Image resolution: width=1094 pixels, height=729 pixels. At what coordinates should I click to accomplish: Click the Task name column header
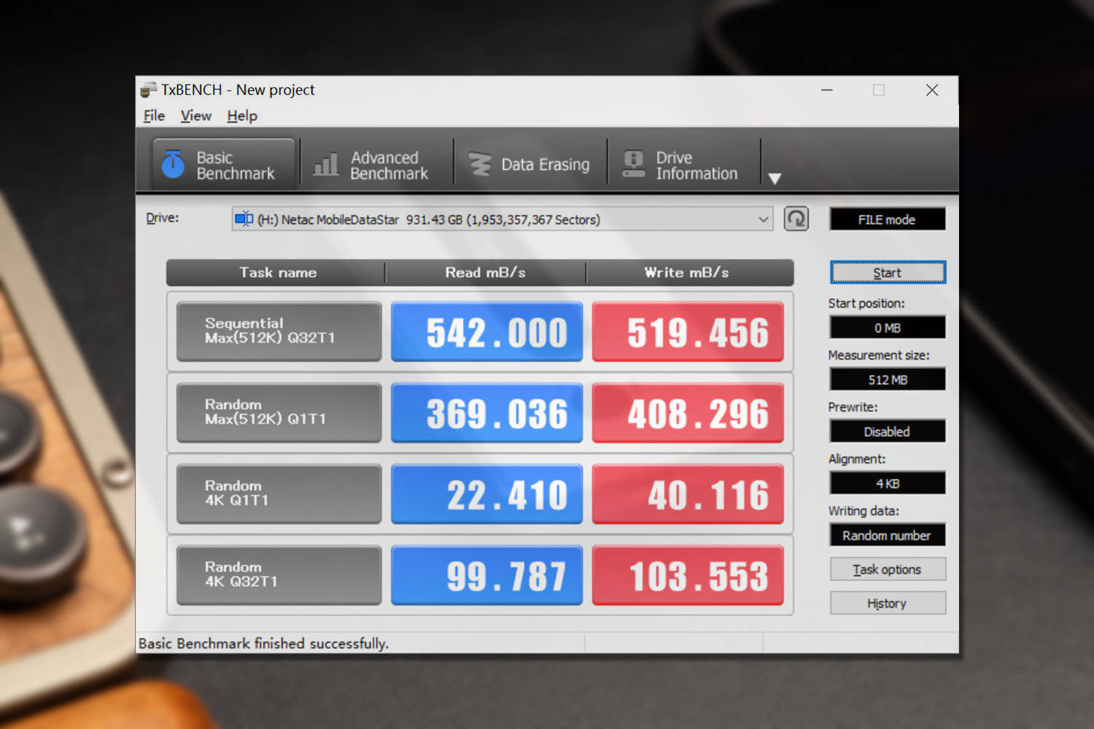click(276, 273)
